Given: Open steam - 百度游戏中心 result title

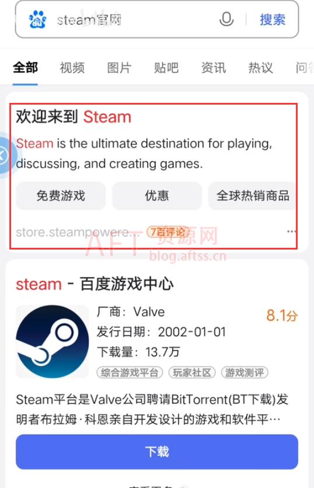Looking at the screenshot, I should [95, 284].
